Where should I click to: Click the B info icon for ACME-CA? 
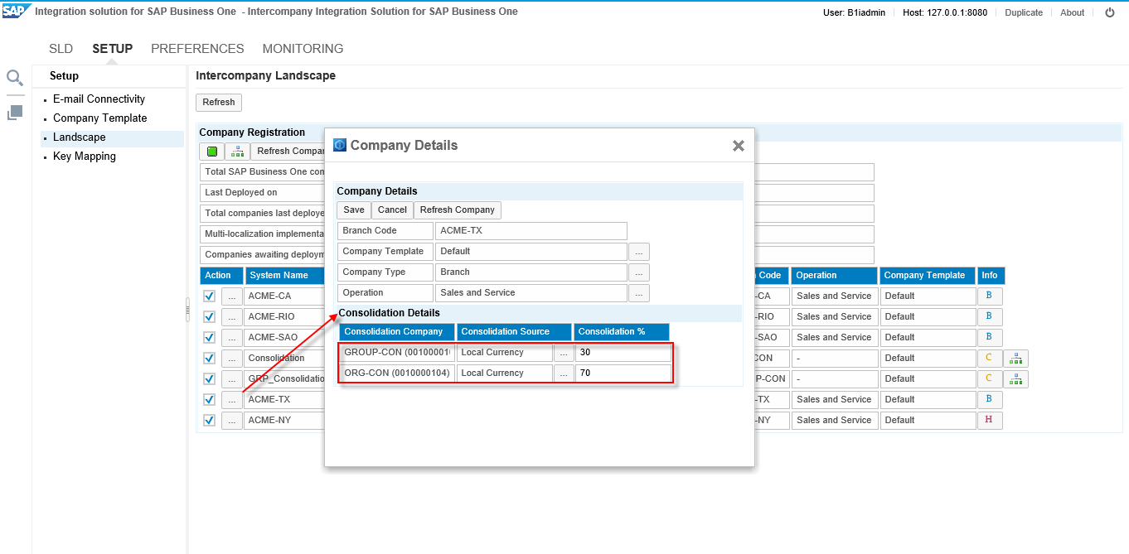(989, 296)
